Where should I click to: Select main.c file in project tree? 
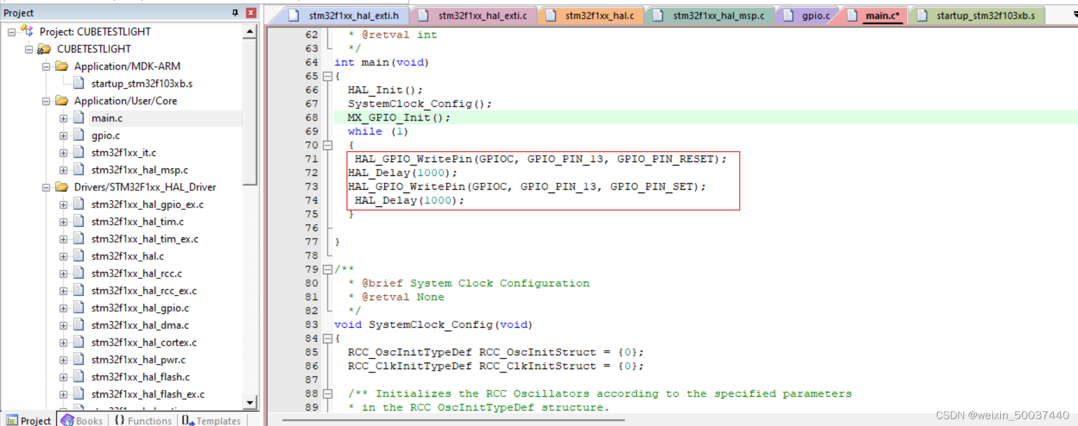tap(107, 118)
